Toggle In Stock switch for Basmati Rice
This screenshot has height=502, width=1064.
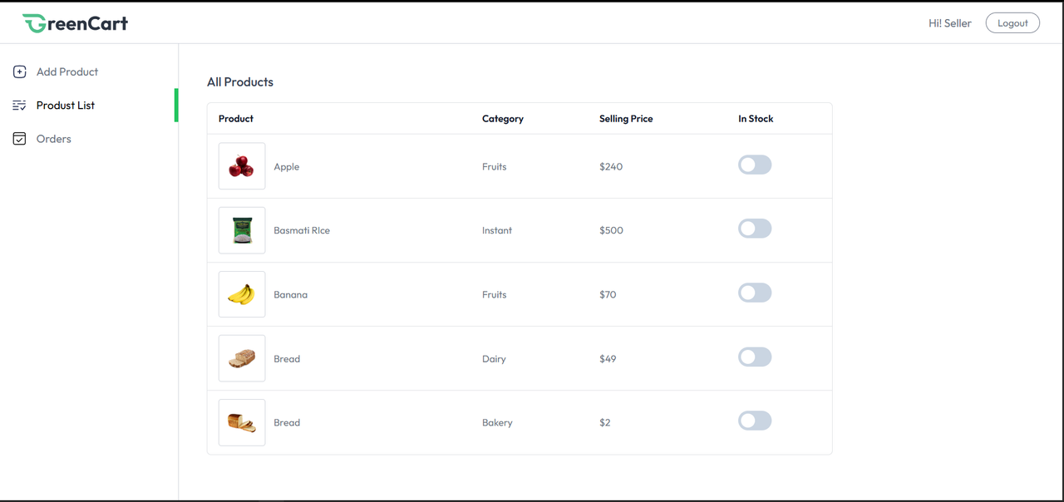pos(755,229)
